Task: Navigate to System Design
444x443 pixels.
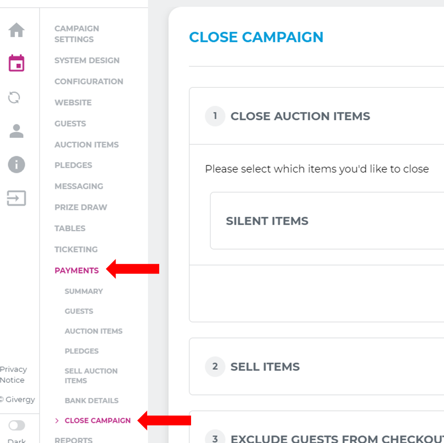Action: (x=87, y=60)
